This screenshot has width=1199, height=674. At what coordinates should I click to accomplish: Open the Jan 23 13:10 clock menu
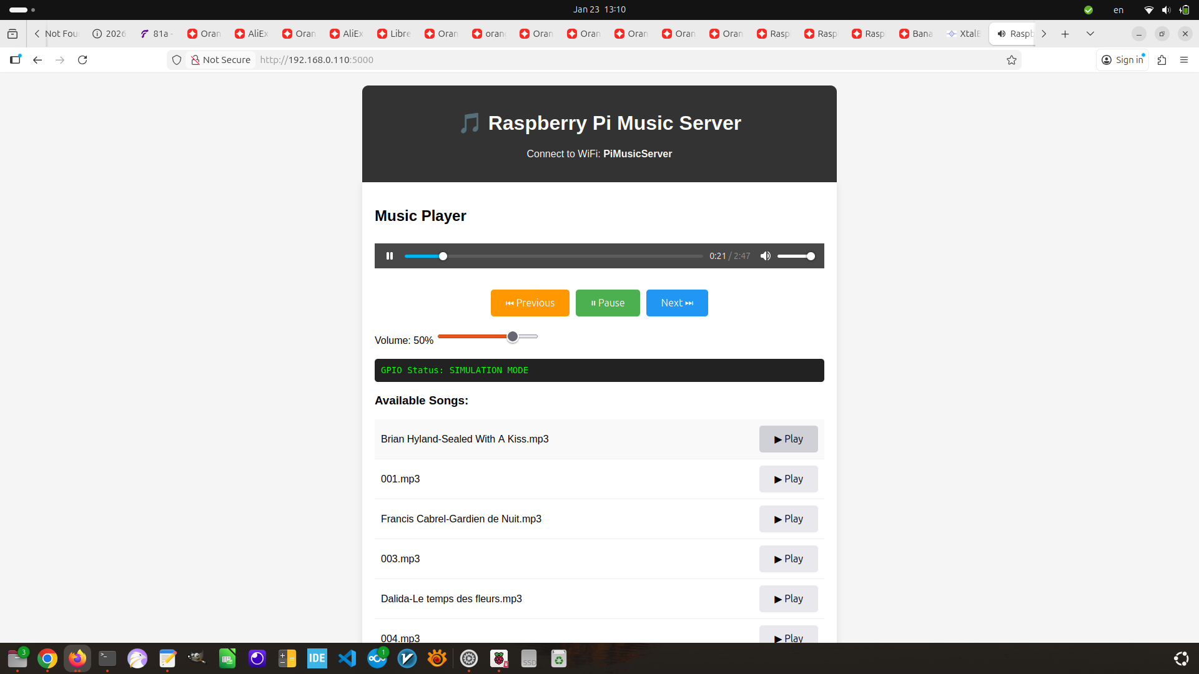pos(599,9)
